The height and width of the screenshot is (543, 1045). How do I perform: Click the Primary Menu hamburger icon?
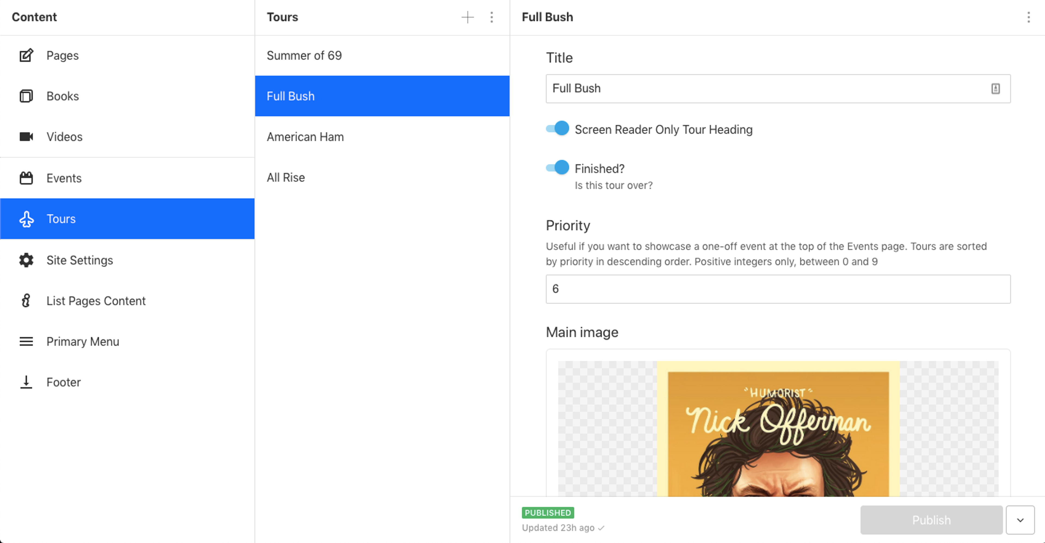tap(26, 341)
